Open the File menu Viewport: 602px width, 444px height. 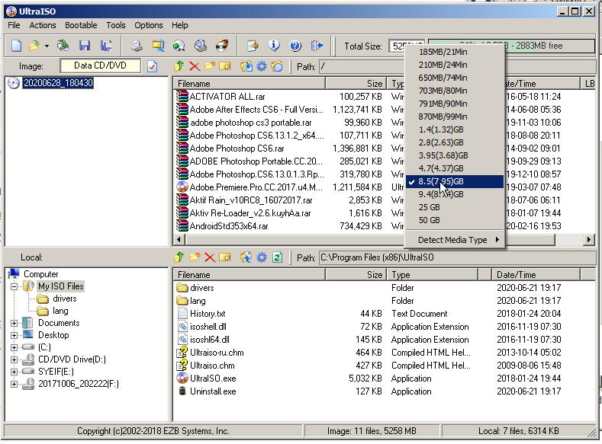[14, 25]
